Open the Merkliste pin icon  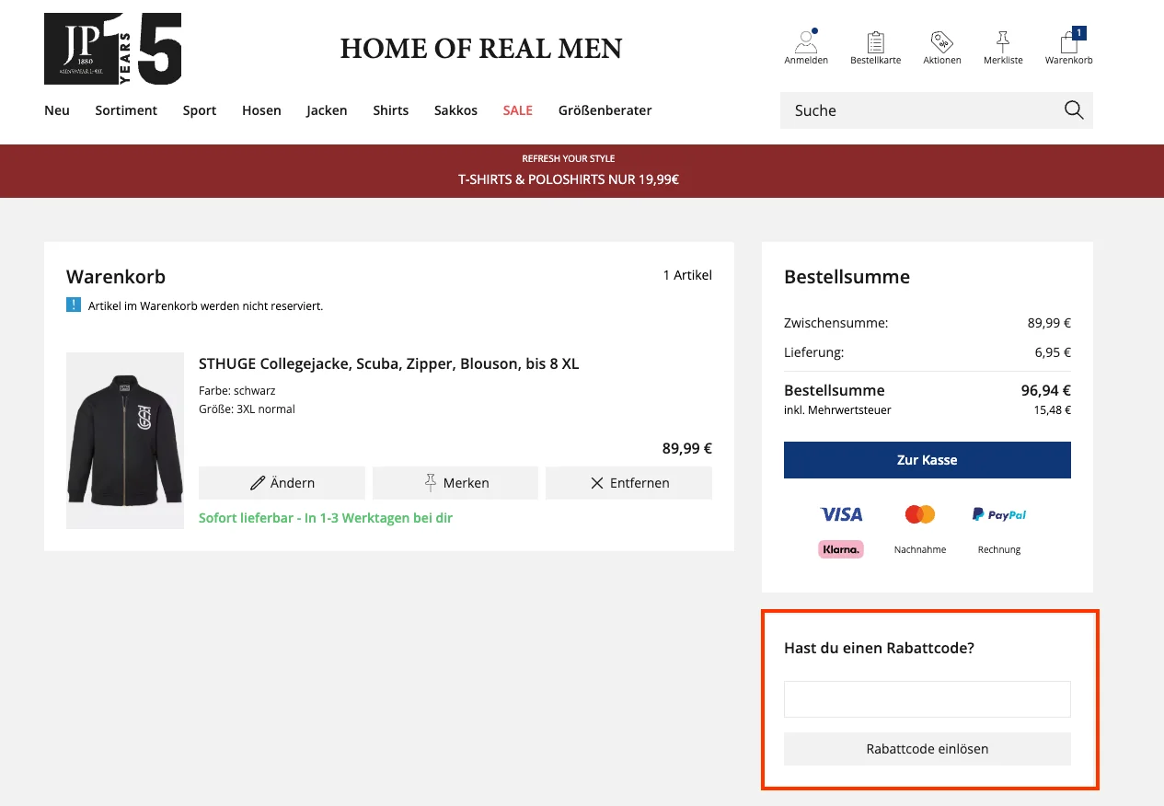pyautogui.click(x=1002, y=42)
